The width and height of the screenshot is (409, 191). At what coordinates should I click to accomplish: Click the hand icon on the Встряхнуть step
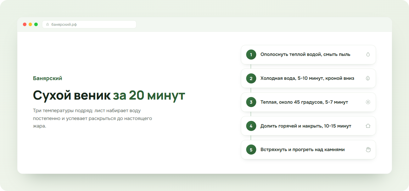(368, 150)
